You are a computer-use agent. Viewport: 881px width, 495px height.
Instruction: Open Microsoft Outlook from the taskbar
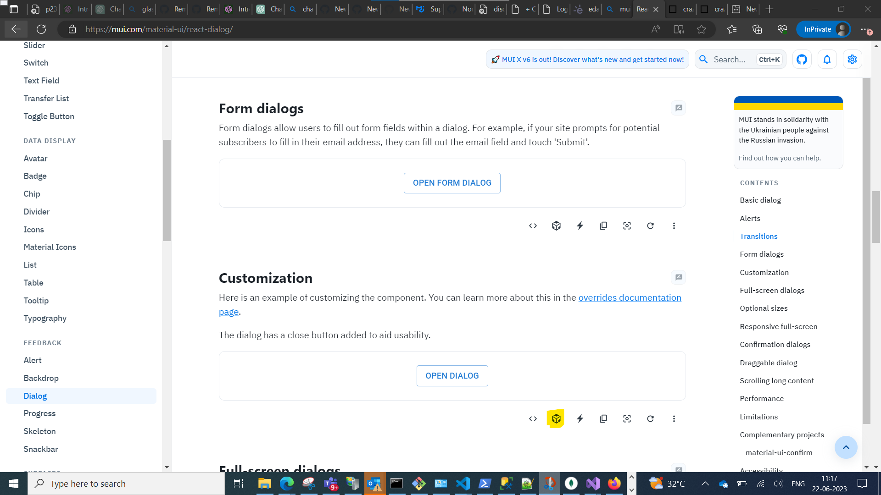coord(374,484)
